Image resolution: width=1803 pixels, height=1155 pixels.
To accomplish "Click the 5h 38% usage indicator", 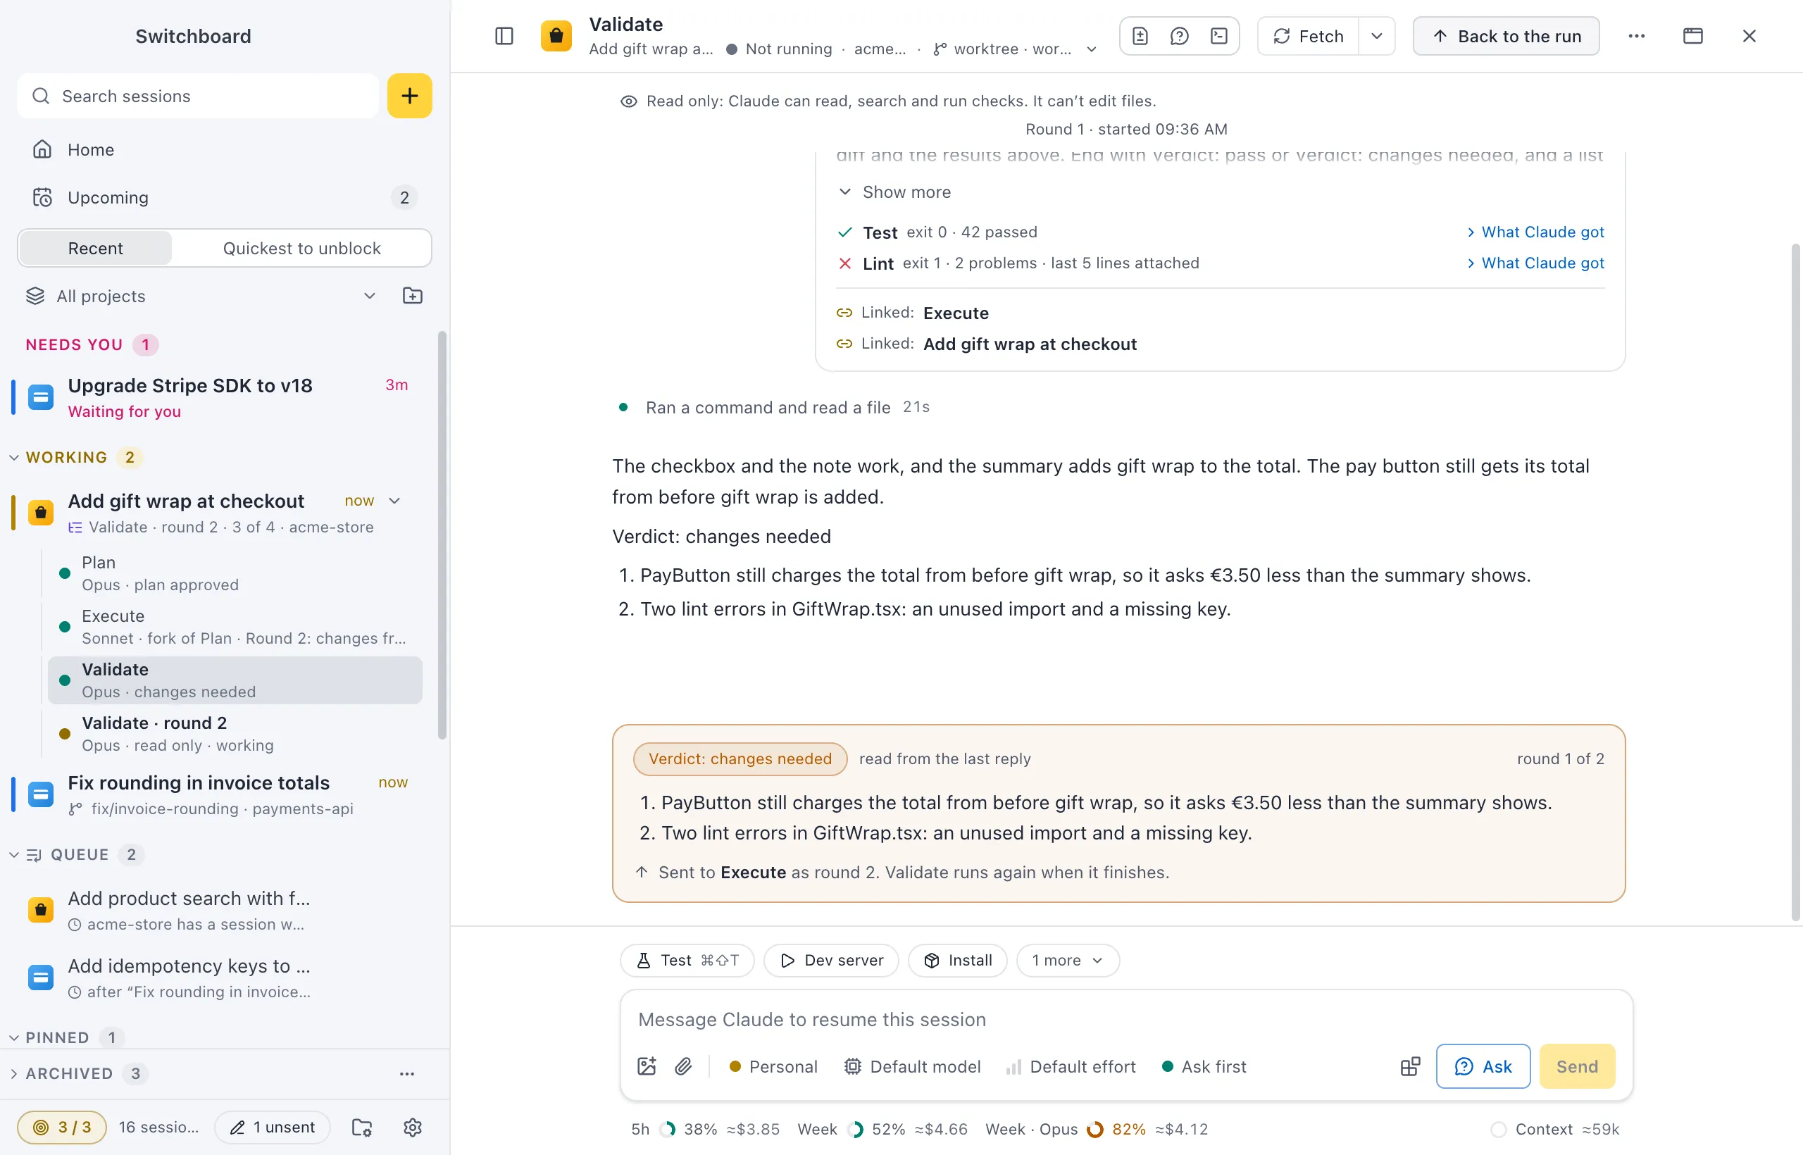I will [x=705, y=1129].
